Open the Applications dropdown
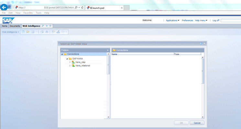Viewport: 241px width, 129px height. tap(172, 20)
